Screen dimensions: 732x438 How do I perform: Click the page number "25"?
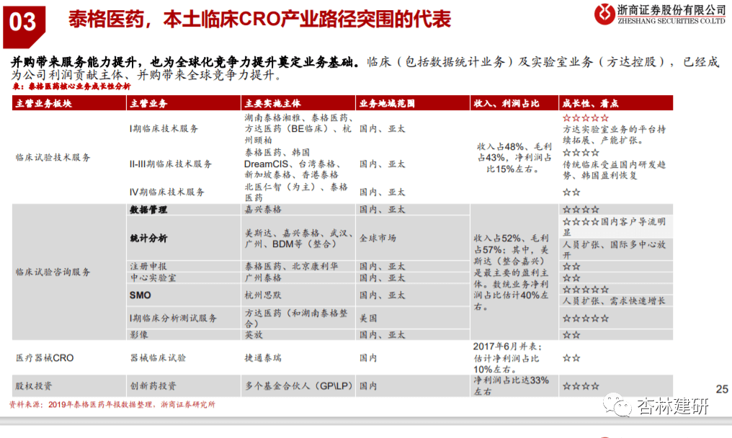pos(721,389)
